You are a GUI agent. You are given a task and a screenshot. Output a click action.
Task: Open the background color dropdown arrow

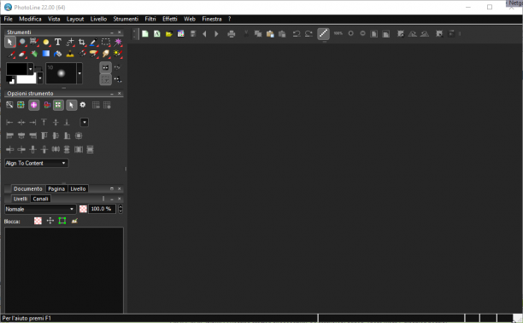[39, 78]
